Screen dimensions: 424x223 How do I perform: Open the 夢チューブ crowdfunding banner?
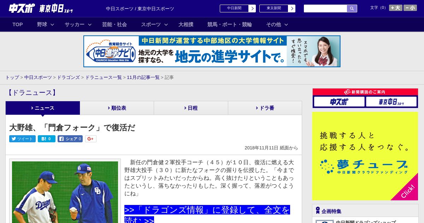pyautogui.click(x=365, y=156)
